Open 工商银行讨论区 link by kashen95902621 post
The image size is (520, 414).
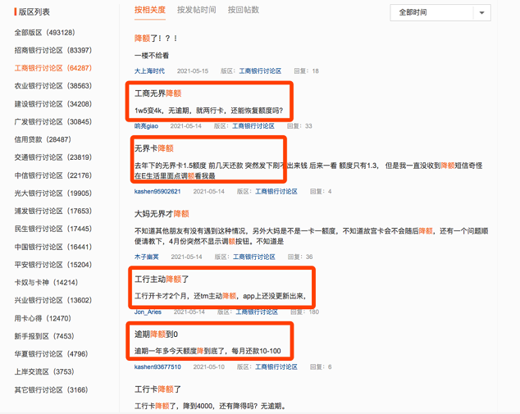coord(276,192)
